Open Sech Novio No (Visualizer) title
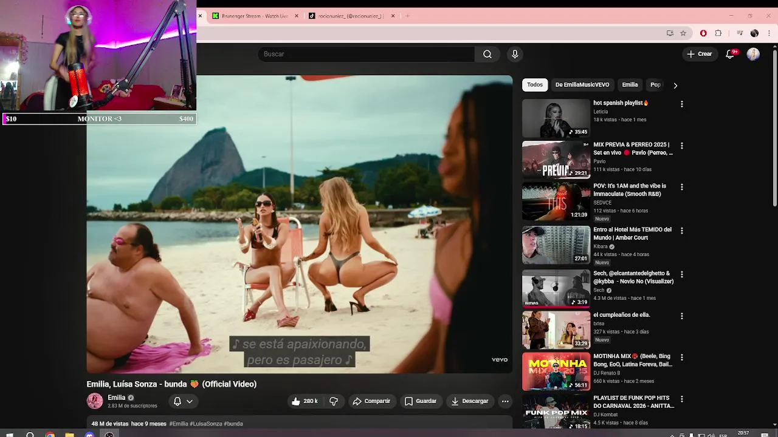778x437 pixels. (x=633, y=277)
